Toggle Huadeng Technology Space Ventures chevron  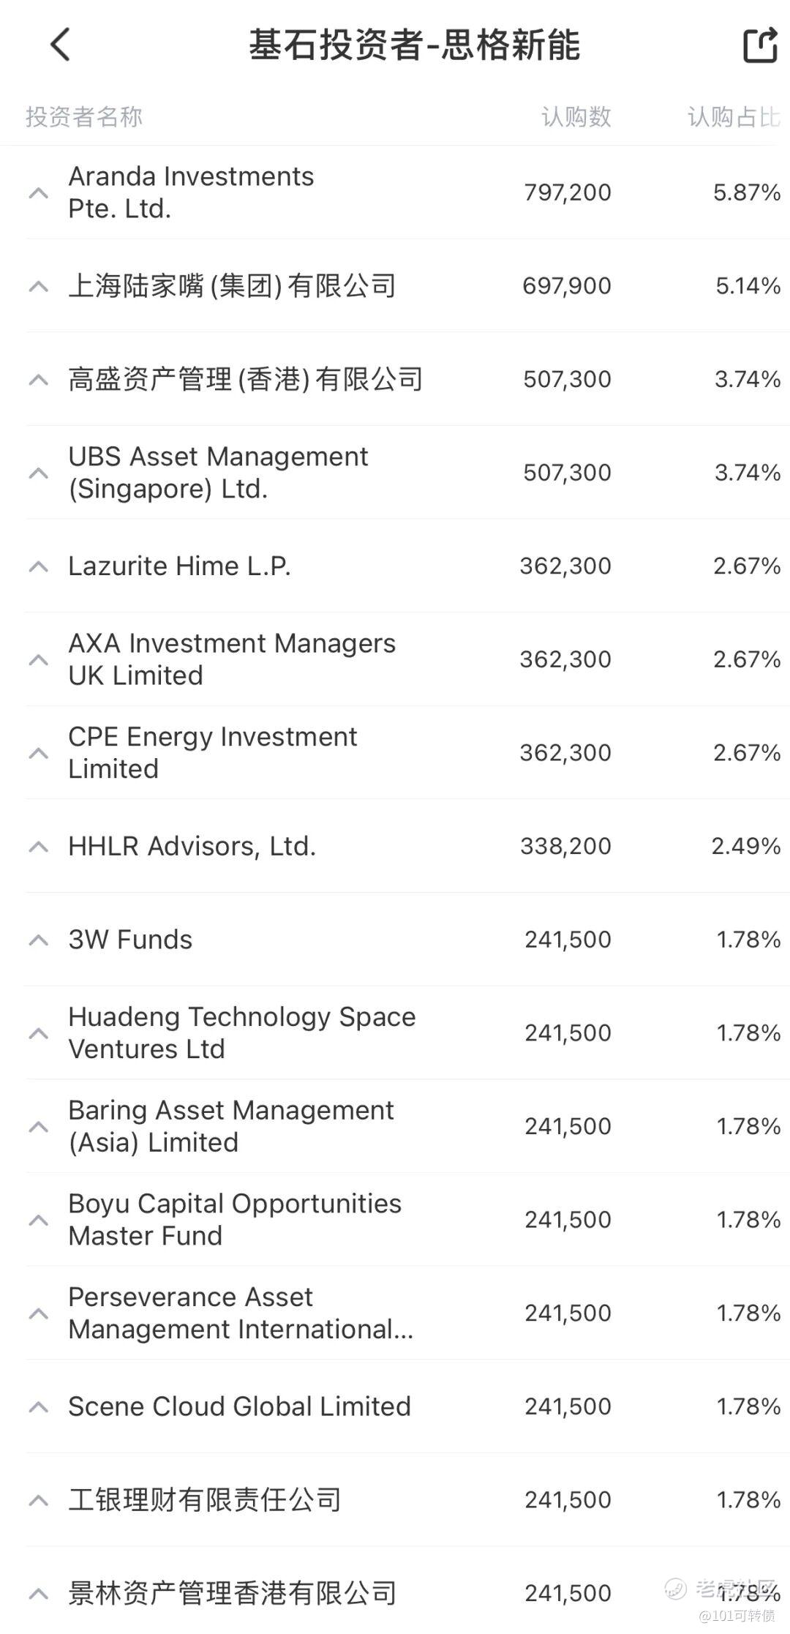pos(38,1033)
